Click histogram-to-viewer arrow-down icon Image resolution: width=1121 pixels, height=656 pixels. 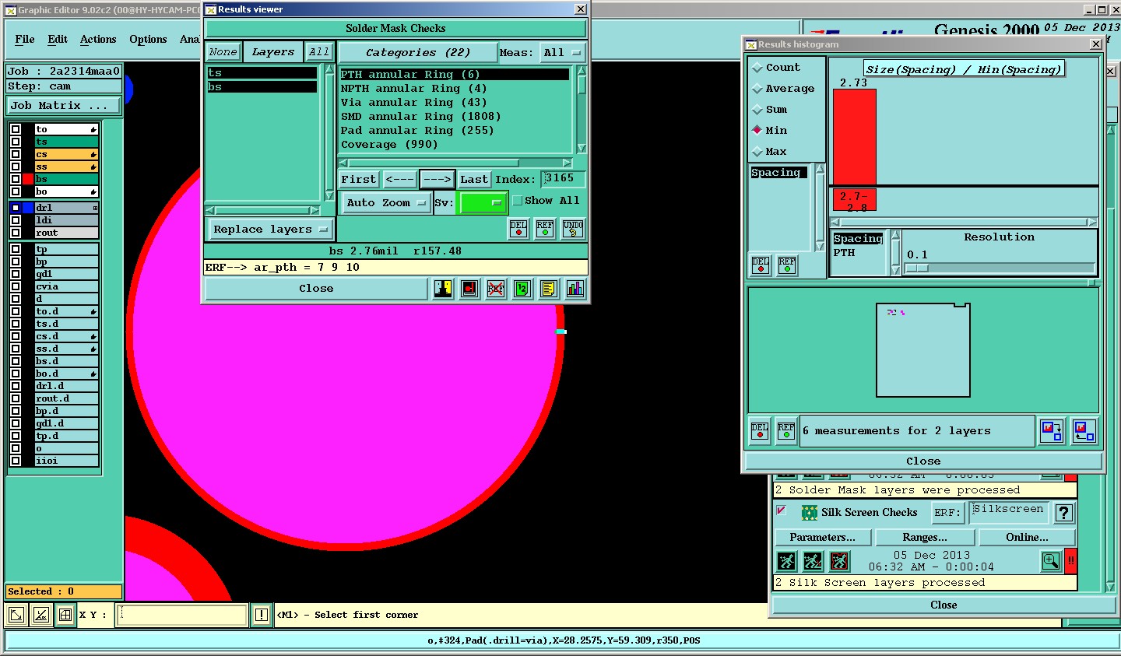coord(1052,430)
